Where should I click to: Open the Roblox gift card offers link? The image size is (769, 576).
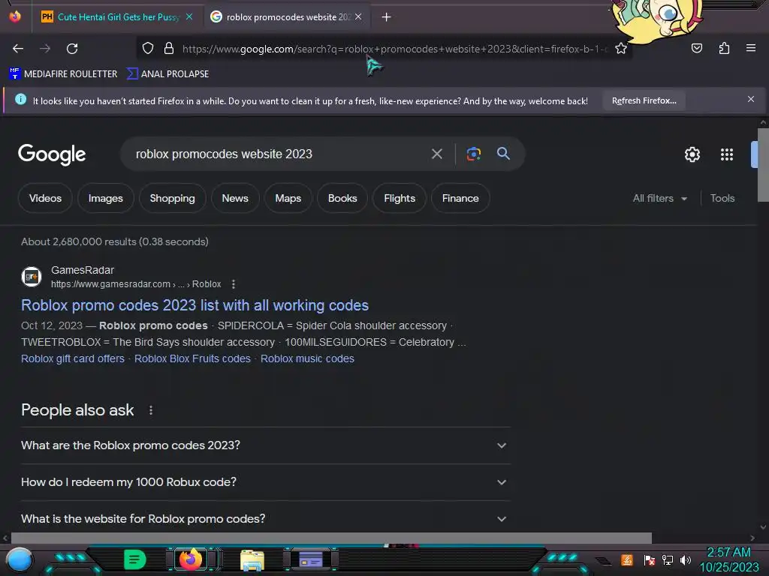tap(73, 358)
